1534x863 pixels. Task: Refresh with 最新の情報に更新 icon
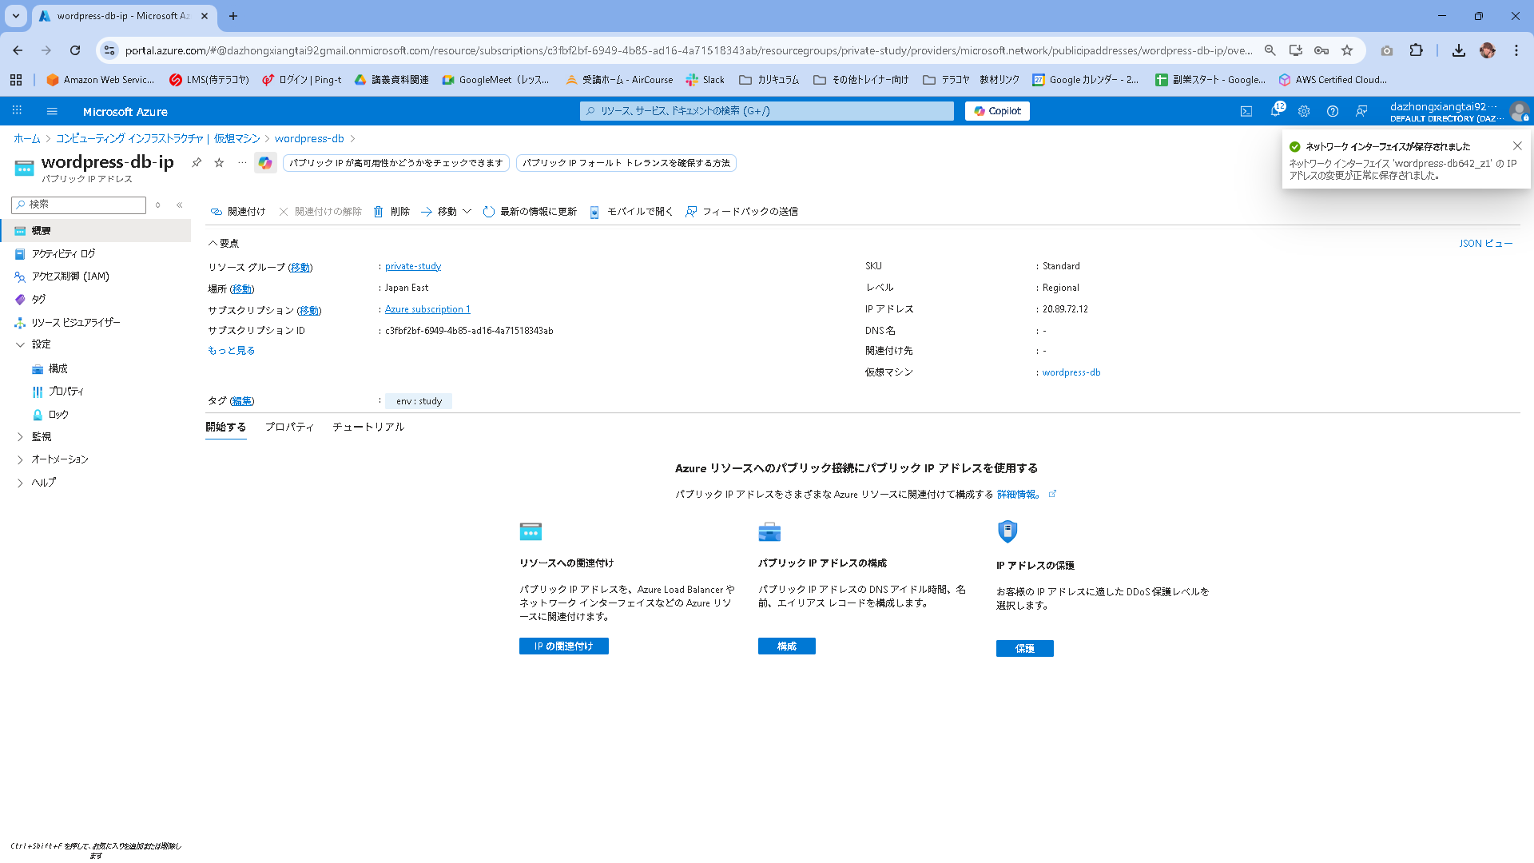click(489, 212)
